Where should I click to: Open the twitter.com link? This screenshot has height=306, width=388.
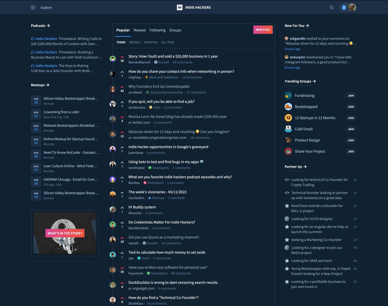(141, 122)
